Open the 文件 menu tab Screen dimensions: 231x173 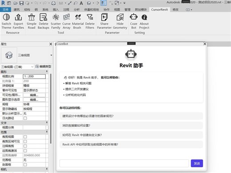[5, 10]
